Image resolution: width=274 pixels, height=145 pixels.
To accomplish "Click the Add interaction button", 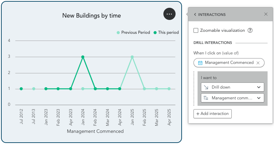I will 212,114.
